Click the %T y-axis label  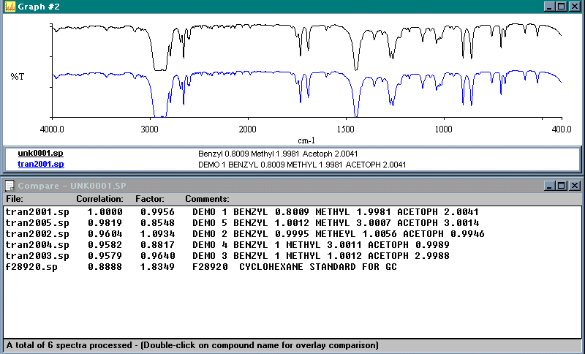pos(18,75)
